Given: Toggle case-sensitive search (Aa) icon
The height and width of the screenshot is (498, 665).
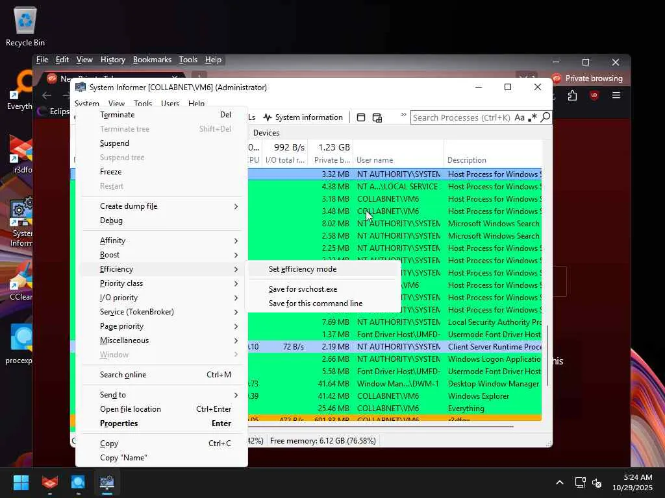Looking at the screenshot, I should pos(520,117).
